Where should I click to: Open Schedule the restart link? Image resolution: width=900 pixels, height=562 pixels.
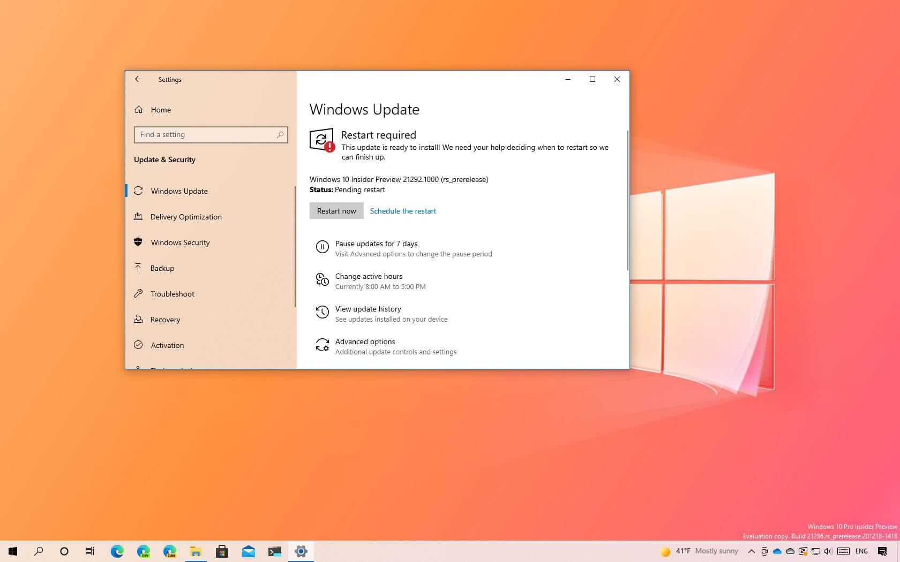tap(403, 211)
